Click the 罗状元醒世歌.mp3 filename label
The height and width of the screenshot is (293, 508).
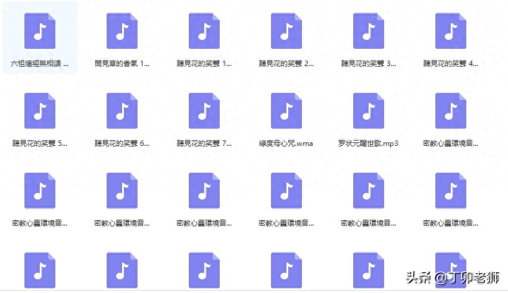(369, 143)
